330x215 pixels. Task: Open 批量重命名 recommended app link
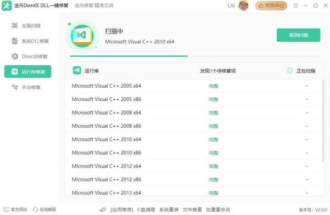click(x=218, y=210)
